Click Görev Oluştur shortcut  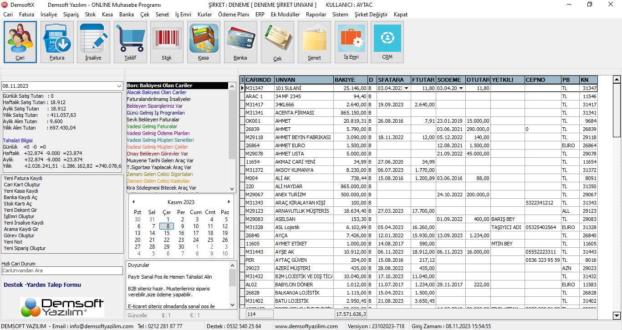click(19, 235)
